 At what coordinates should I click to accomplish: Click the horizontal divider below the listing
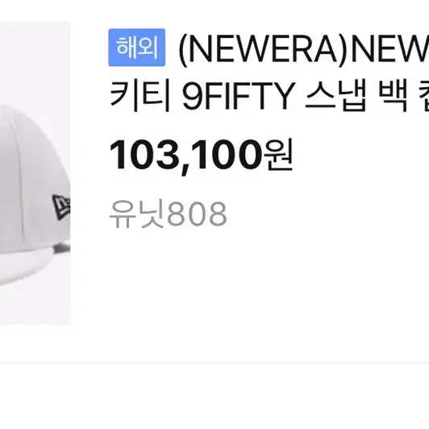point(214,363)
